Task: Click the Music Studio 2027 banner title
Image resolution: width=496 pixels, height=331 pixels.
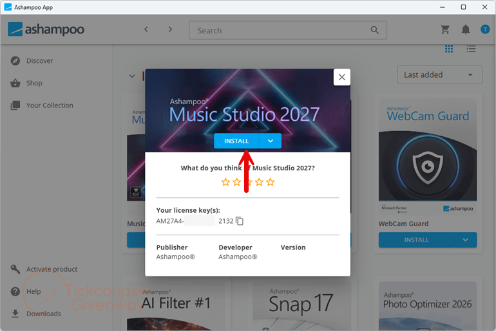Action: pyautogui.click(x=244, y=114)
